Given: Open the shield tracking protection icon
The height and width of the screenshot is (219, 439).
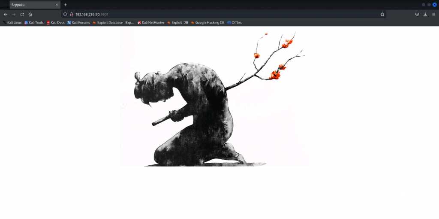Looking at the screenshot, I should pos(65,14).
